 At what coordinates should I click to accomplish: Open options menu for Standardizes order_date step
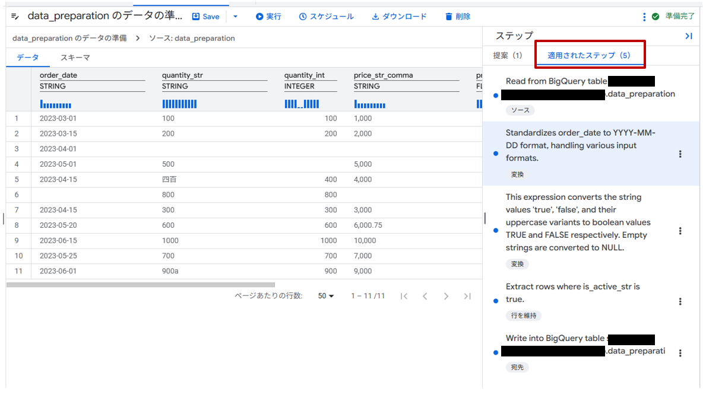tap(680, 154)
